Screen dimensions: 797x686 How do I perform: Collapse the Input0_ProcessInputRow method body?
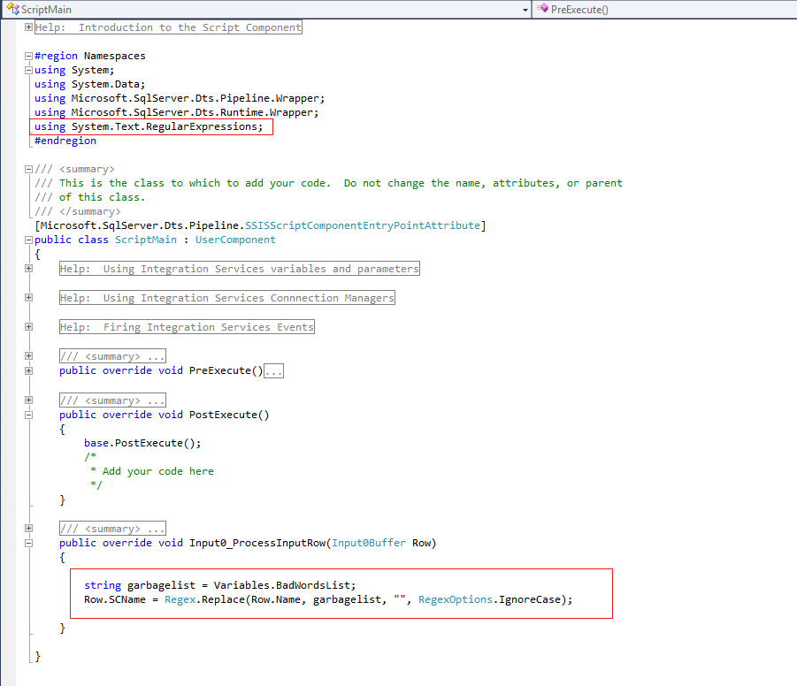28,542
